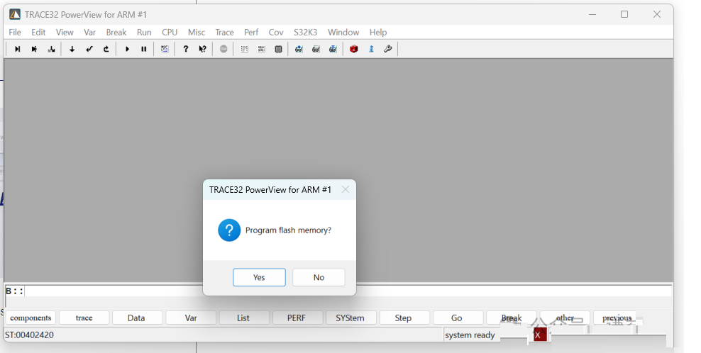Open the CPU menu
701x353 pixels.
pos(170,32)
